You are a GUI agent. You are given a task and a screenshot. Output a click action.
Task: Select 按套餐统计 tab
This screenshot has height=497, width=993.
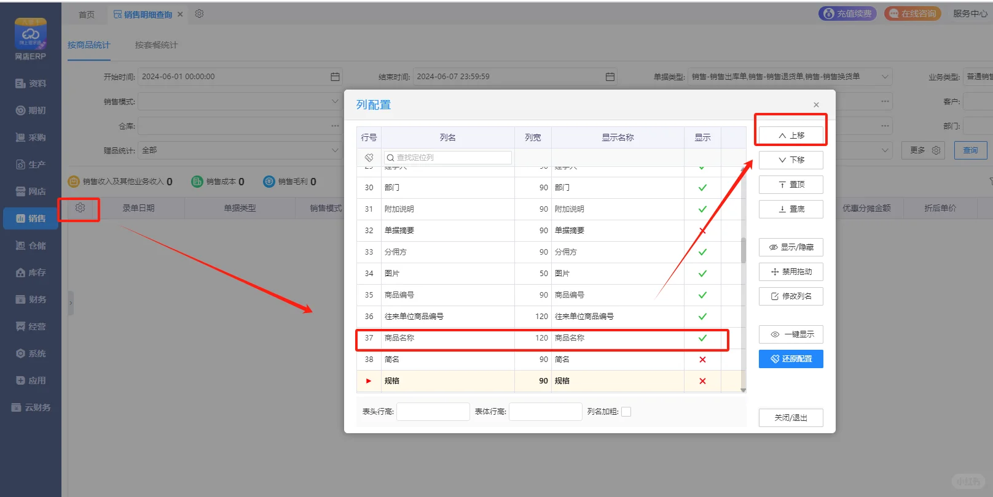click(156, 45)
